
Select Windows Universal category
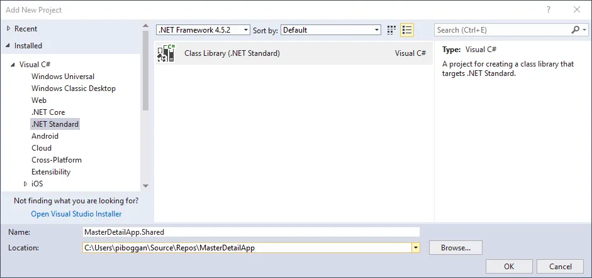(x=63, y=77)
